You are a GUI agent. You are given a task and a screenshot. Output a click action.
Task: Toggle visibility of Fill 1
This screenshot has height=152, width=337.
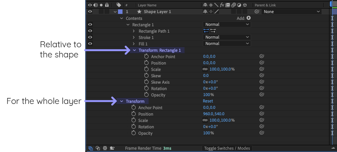(x=90, y=44)
